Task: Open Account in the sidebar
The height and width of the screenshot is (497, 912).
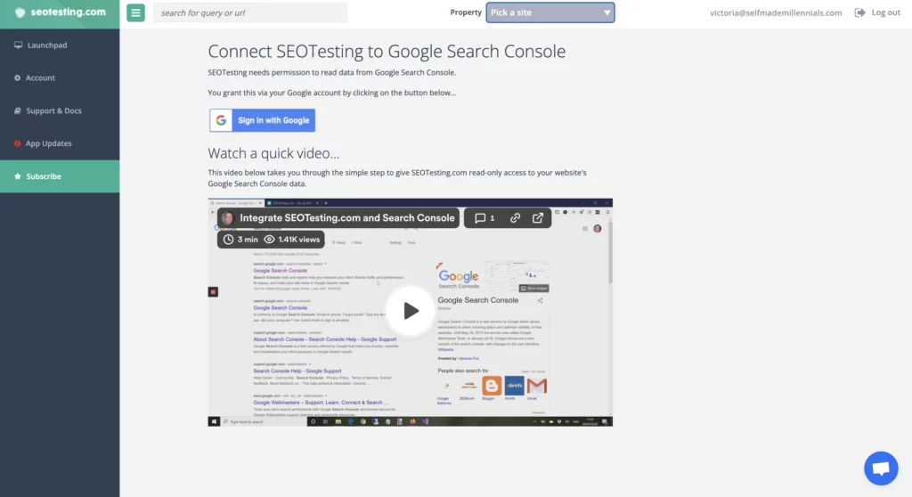Action: (60, 77)
